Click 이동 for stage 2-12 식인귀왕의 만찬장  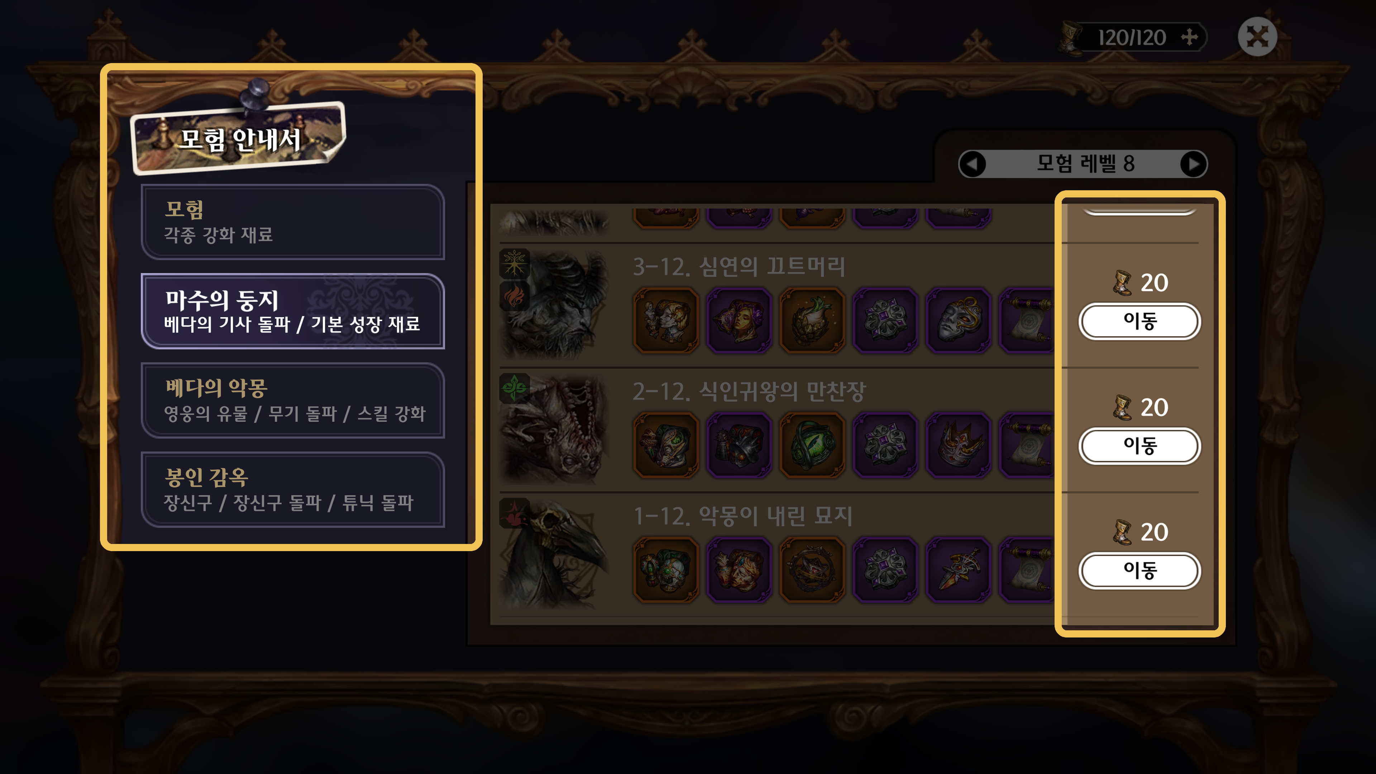1140,446
